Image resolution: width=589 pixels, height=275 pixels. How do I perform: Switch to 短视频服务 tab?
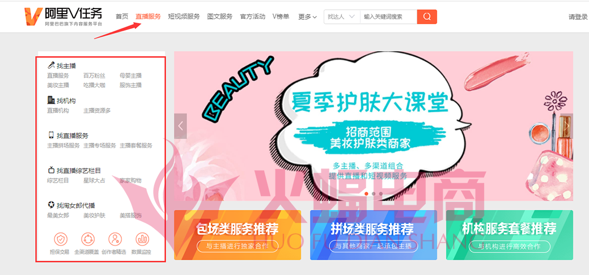click(184, 16)
